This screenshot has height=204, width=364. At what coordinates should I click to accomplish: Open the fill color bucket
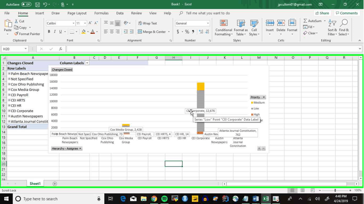click(83, 32)
